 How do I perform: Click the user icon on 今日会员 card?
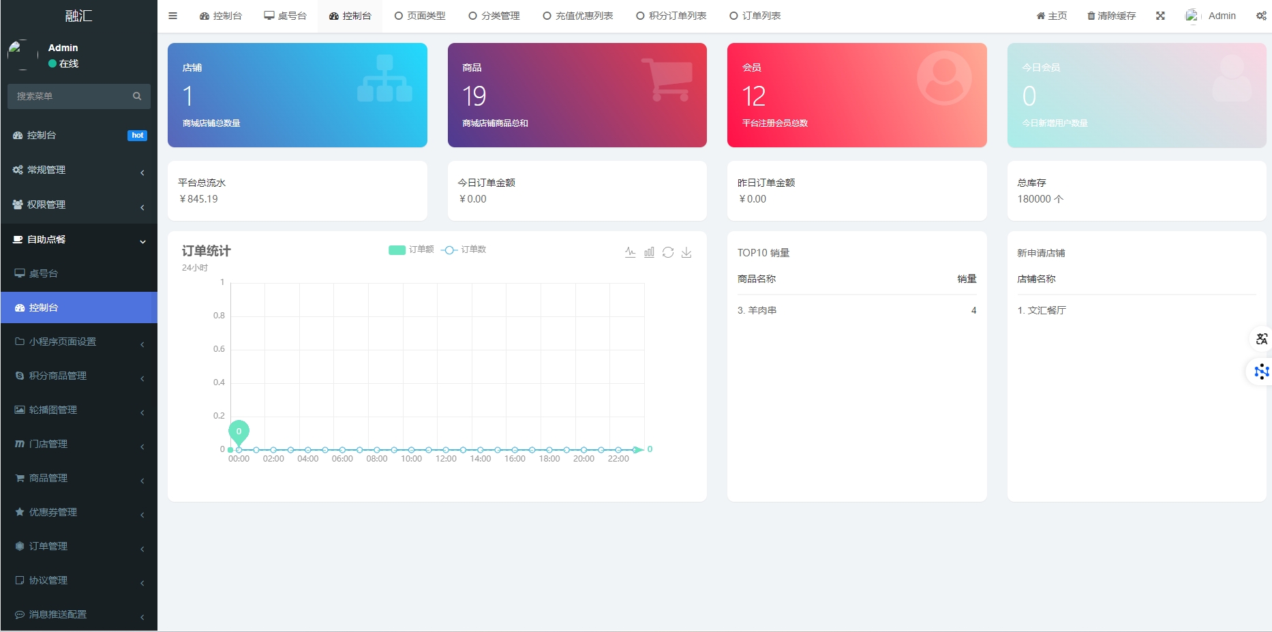1232,78
